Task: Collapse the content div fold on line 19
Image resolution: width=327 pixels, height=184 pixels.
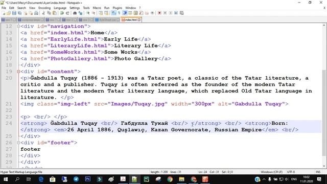Action: (x=18, y=72)
